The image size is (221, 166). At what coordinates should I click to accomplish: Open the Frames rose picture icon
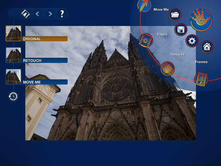click(201, 79)
